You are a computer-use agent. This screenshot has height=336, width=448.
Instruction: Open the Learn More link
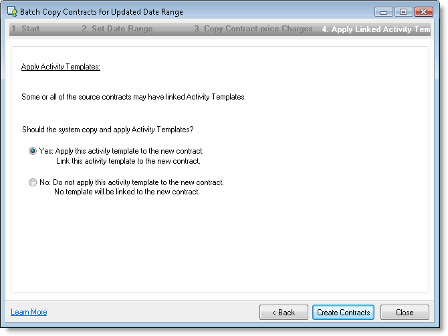tap(29, 312)
